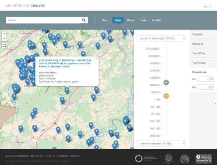Screen dimensions: 217x165
Task: Click the gray upper timeline handle
Action: (166, 82)
